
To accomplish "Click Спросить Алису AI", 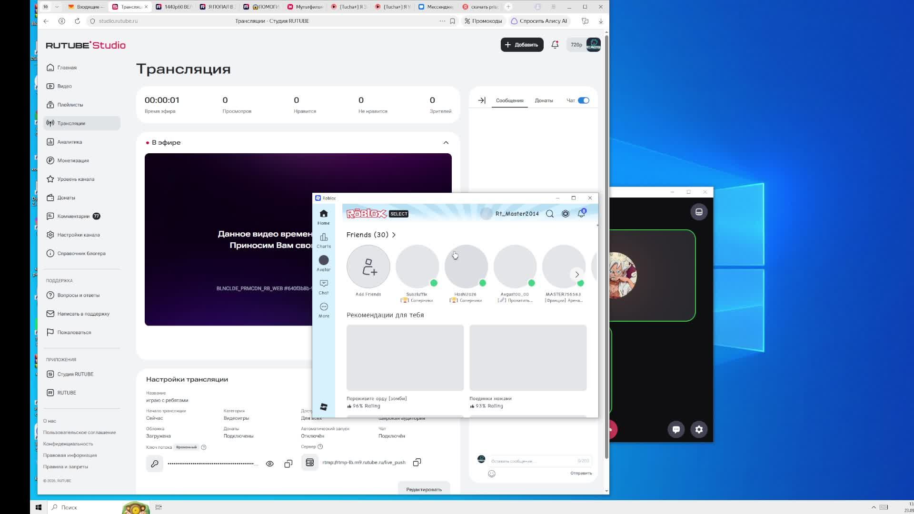I will [539, 21].
